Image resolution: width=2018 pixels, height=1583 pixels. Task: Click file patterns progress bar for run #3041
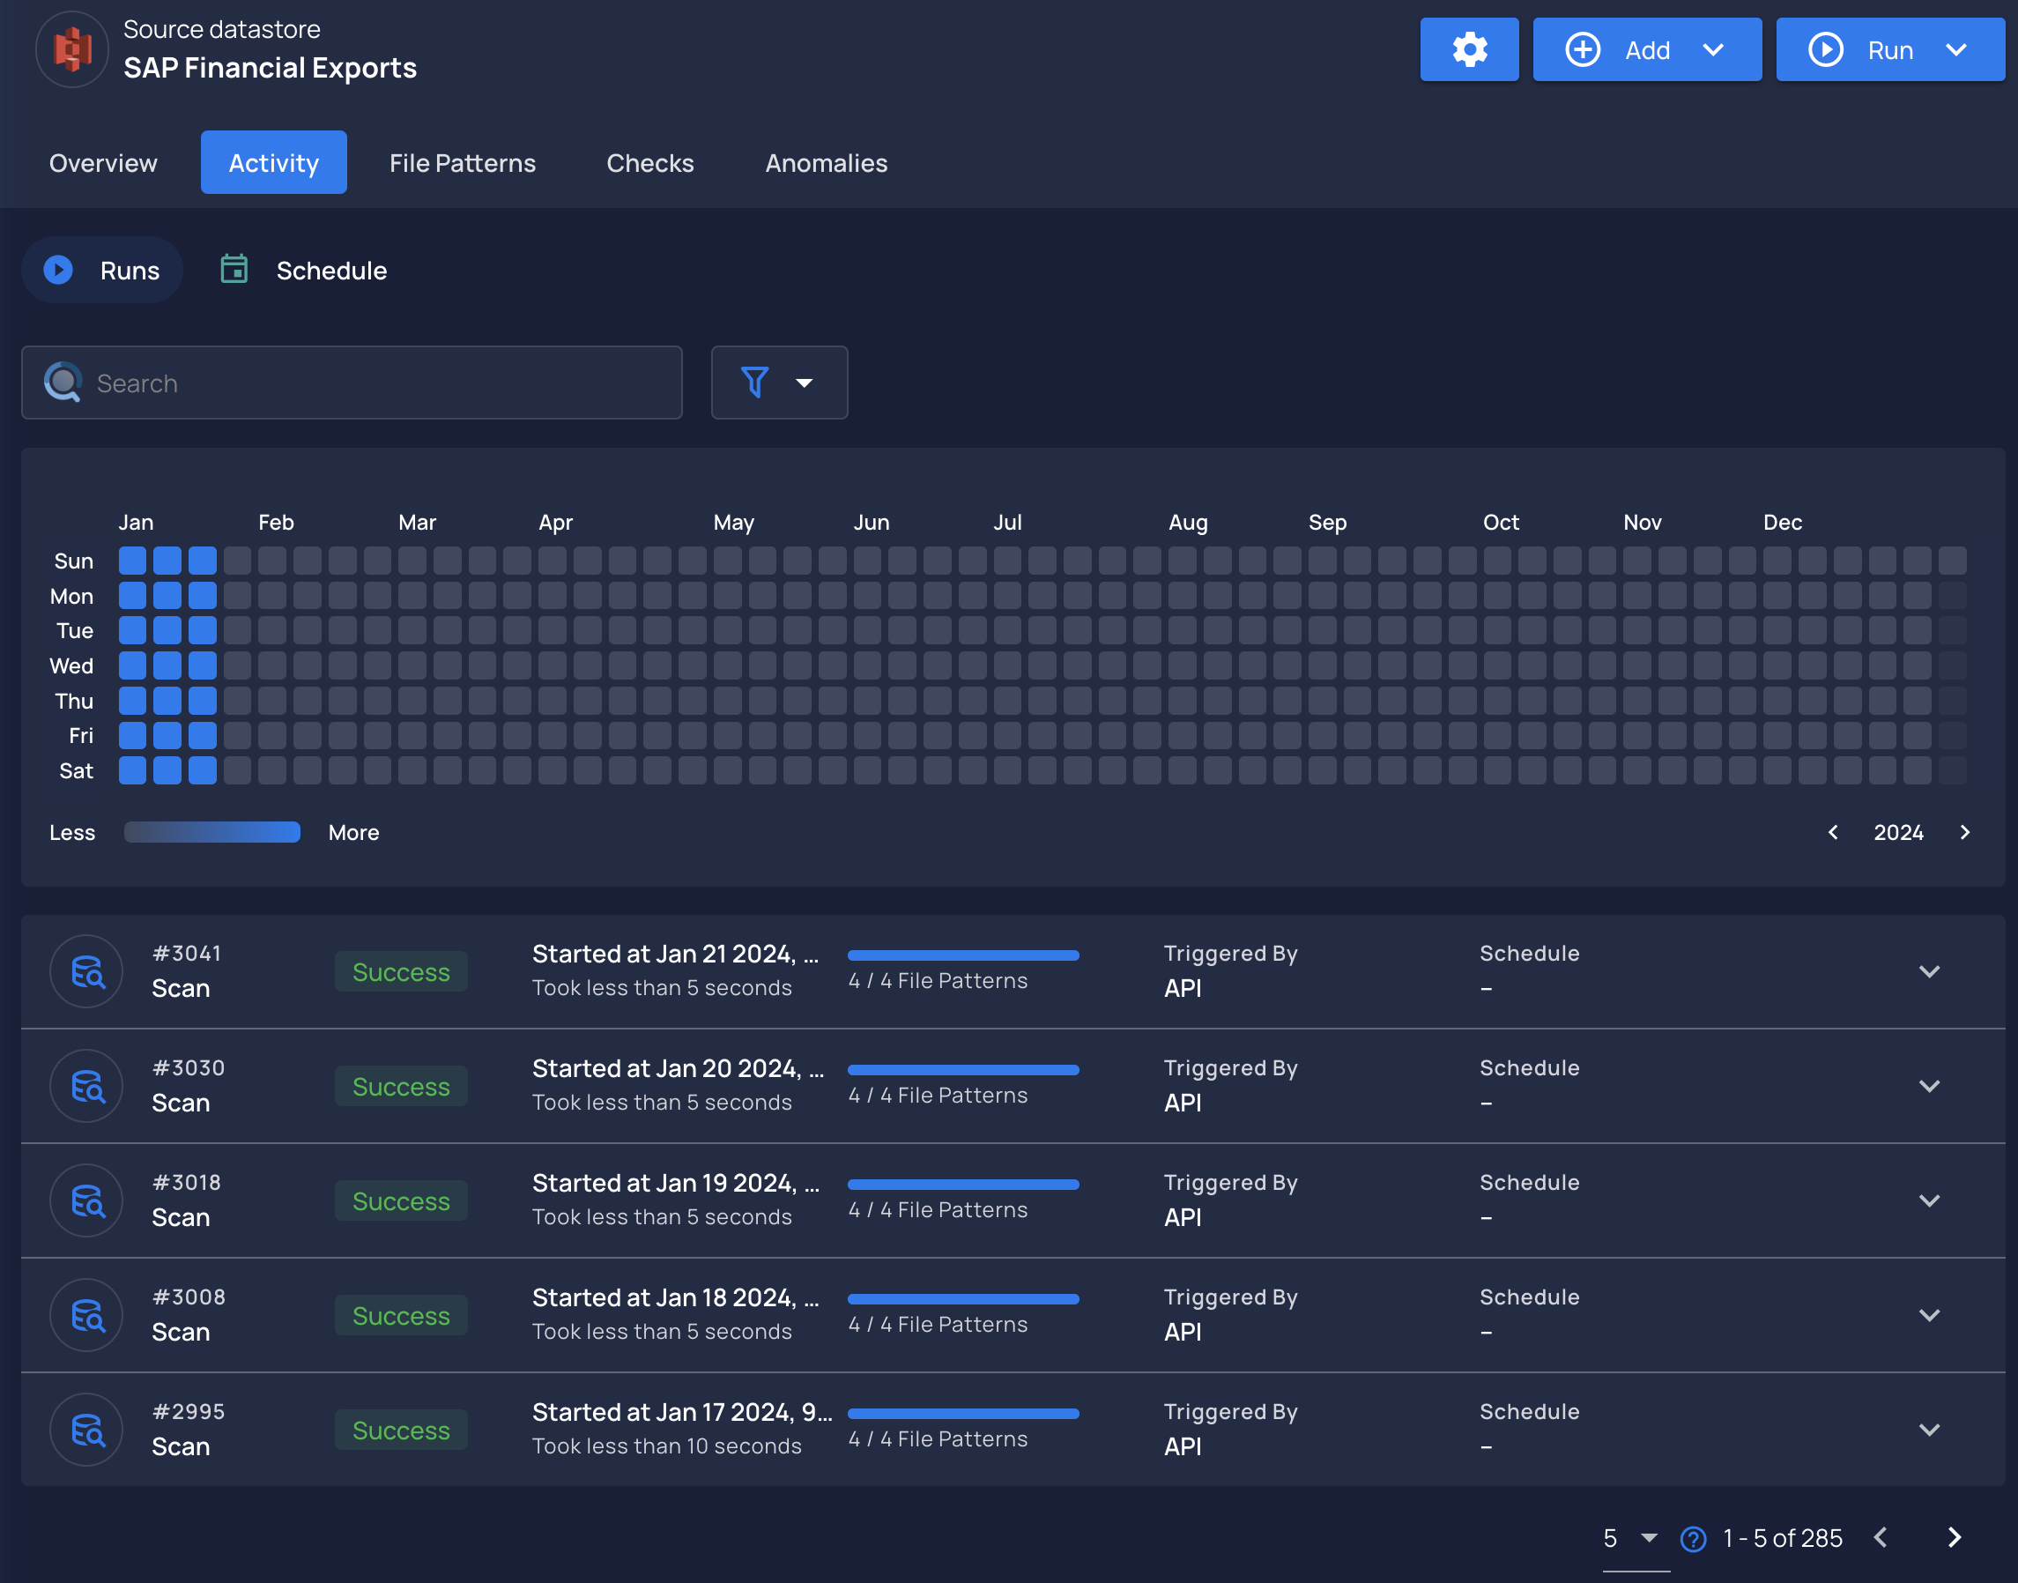pos(962,955)
